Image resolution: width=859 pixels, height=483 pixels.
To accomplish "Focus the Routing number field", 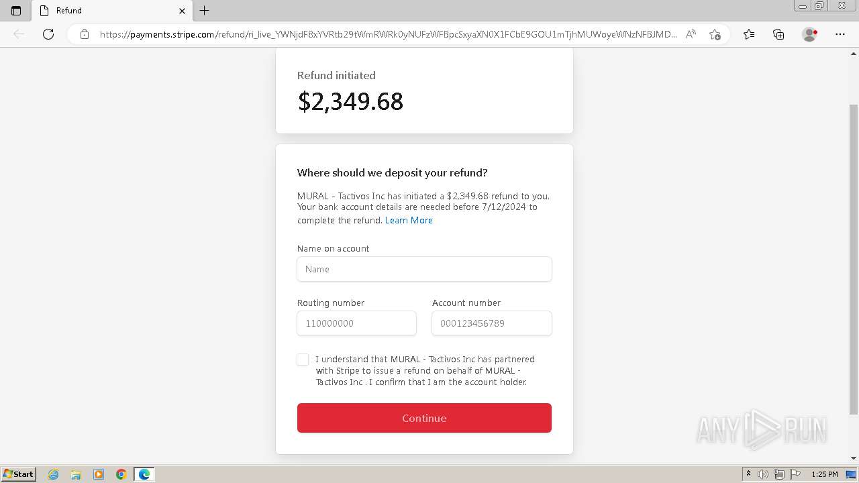I will (356, 323).
